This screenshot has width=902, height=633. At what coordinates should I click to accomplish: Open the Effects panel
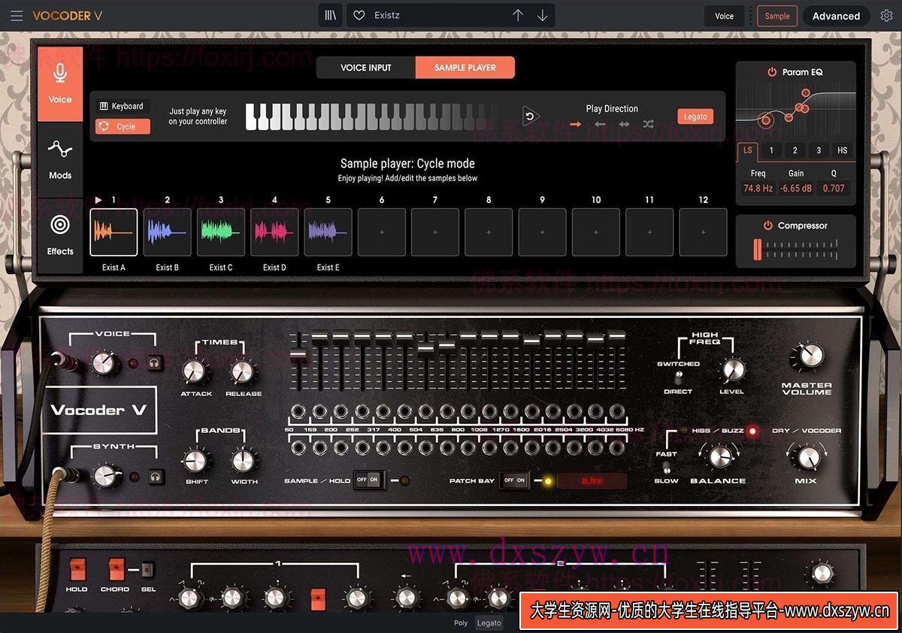[x=60, y=235]
